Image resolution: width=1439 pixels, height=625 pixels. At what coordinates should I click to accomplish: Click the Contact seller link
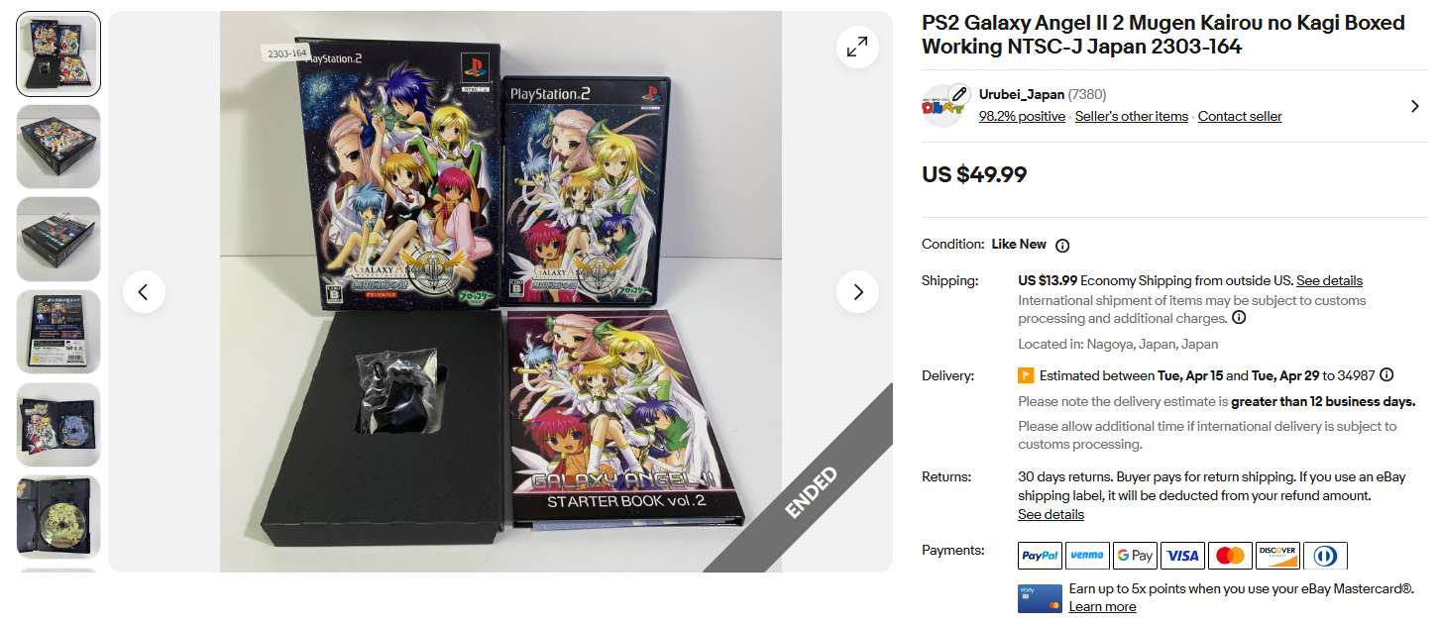(x=1240, y=116)
